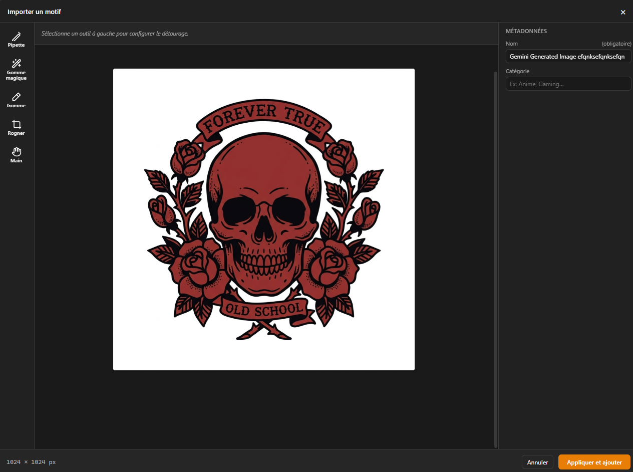Select the Main hand tool

(17, 155)
